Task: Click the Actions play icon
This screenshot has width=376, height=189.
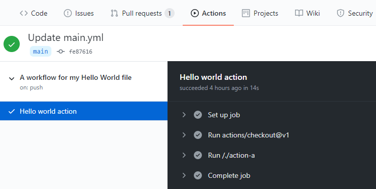Action: coord(194,13)
